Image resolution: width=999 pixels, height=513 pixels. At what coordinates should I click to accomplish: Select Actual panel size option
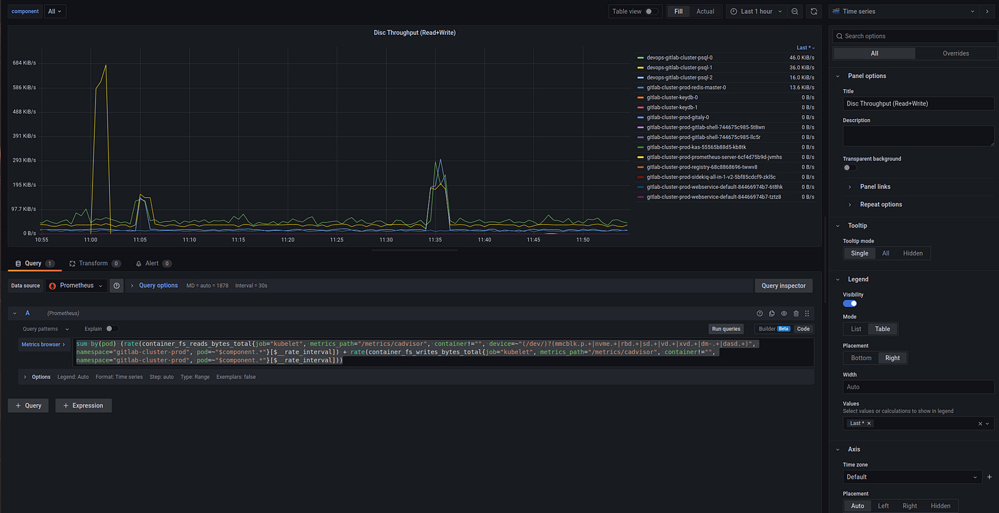pyautogui.click(x=705, y=12)
